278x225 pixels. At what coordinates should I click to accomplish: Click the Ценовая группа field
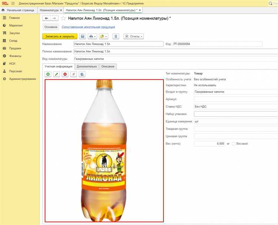click(x=236, y=136)
